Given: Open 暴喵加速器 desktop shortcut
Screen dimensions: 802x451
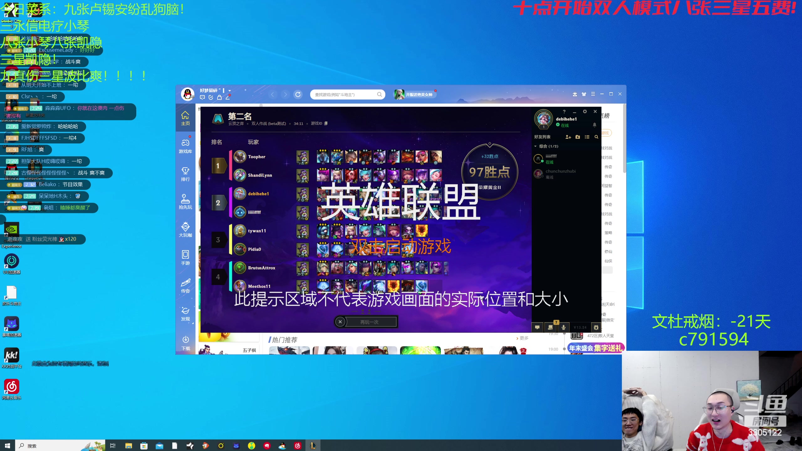Looking at the screenshot, I should [x=12, y=327].
